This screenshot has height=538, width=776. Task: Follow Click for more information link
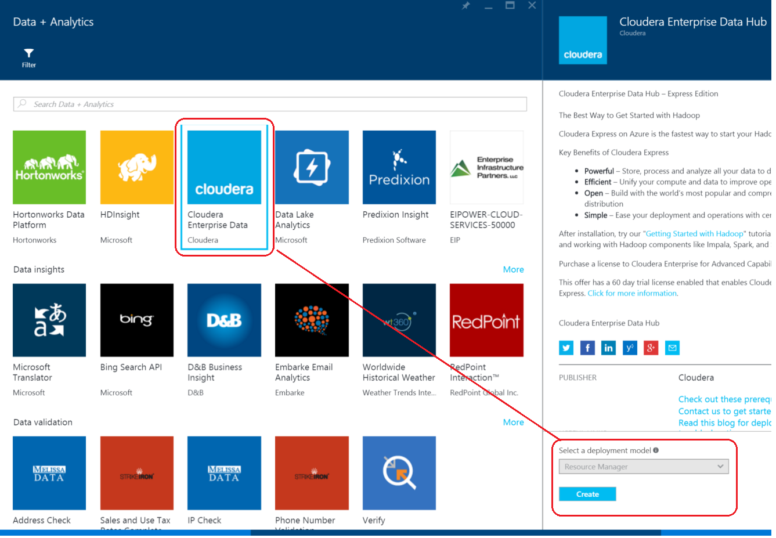tap(632, 293)
